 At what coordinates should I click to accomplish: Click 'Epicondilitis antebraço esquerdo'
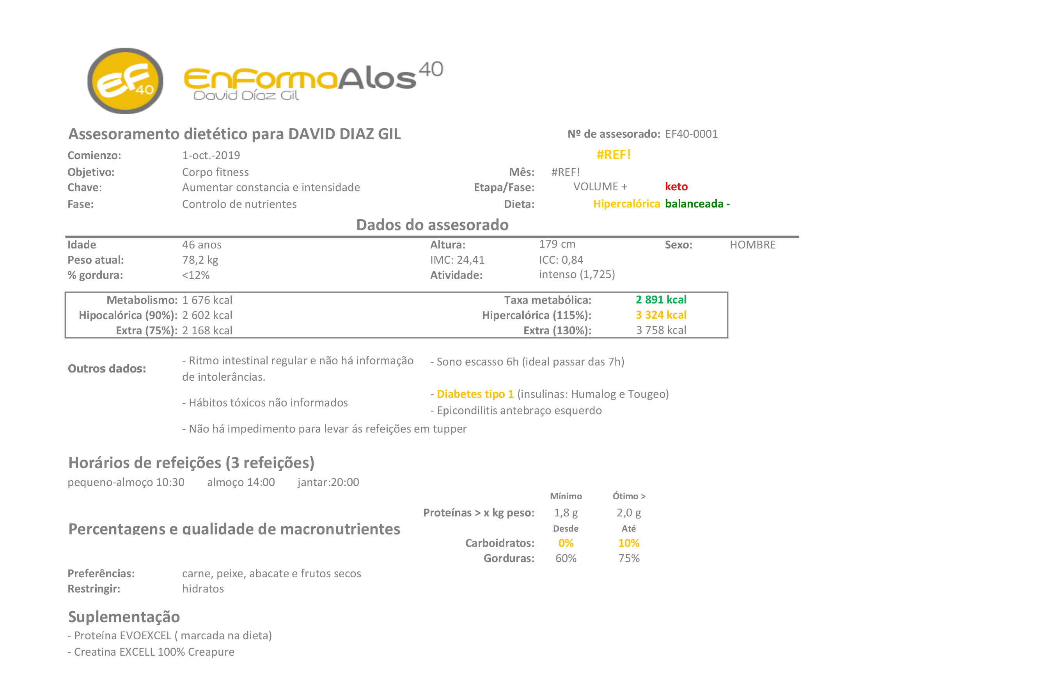tap(516, 410)
